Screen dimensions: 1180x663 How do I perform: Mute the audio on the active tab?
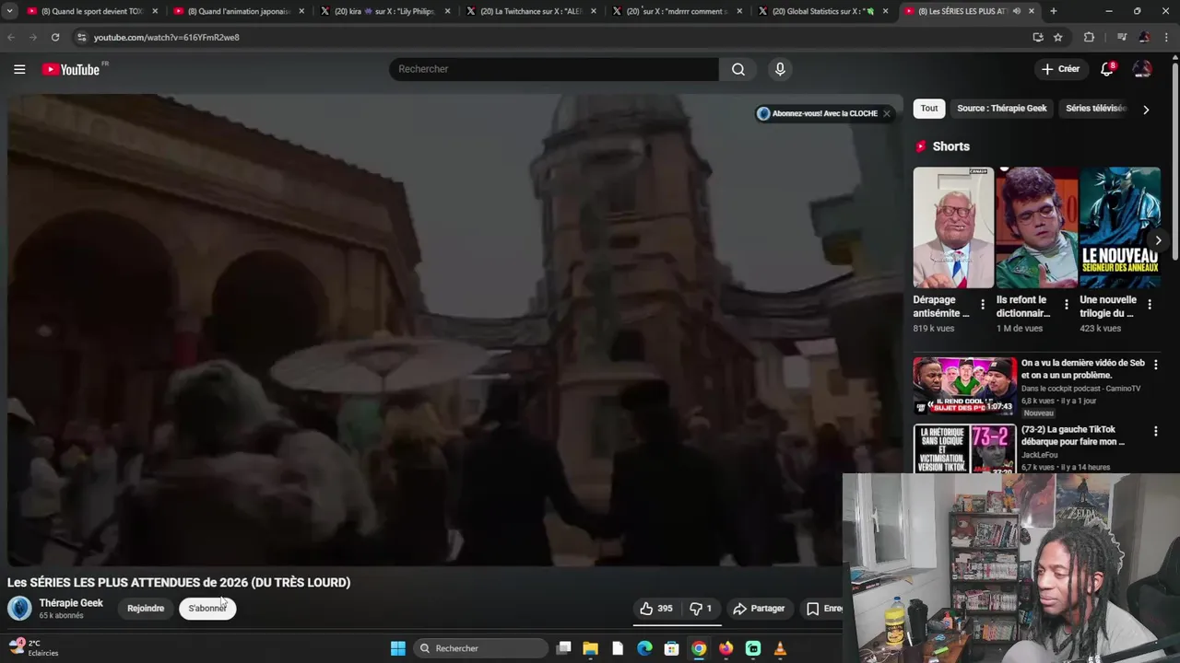click(x=1016, y=11)
